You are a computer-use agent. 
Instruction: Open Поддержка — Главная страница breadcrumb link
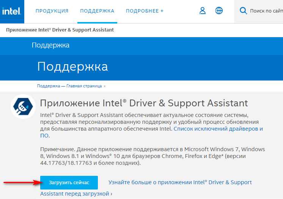pos(69,86)
